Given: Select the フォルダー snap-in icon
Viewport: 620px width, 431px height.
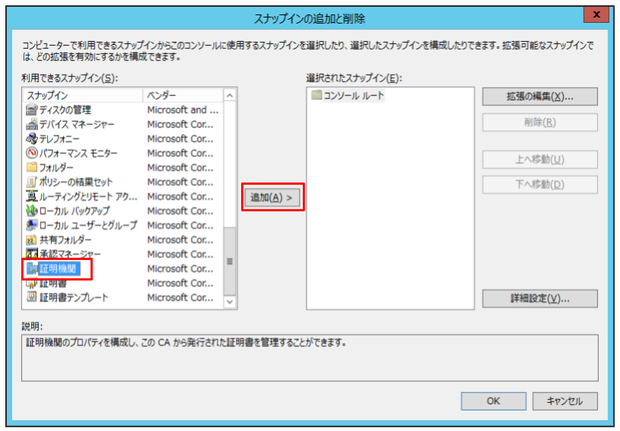Looking at the screenshot, I should 31,167.
